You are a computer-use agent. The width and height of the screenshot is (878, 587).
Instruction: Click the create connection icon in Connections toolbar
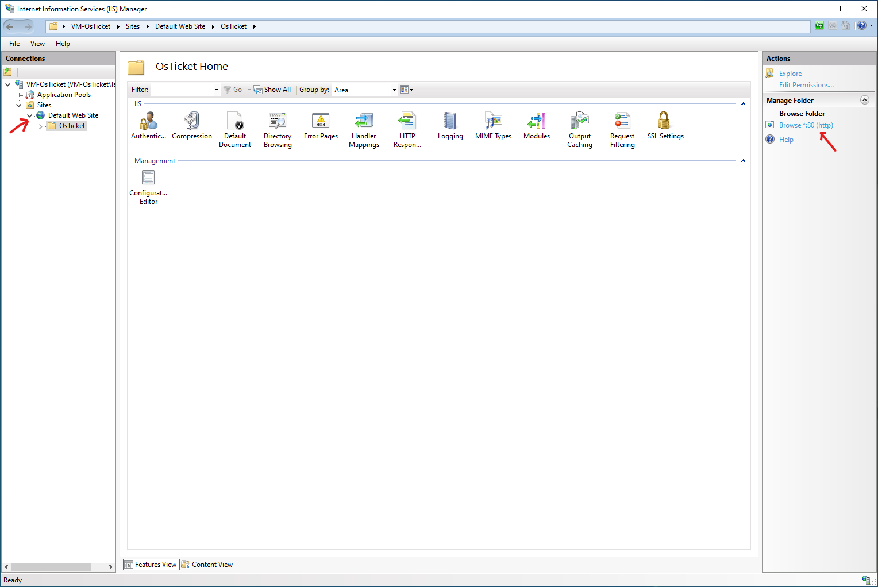click(x=7, y=72)
